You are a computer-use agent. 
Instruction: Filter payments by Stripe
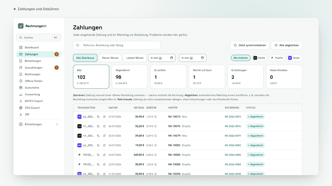click(294, 58)
